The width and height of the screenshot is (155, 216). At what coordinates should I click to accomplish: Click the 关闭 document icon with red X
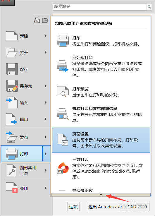click(12, 188)
